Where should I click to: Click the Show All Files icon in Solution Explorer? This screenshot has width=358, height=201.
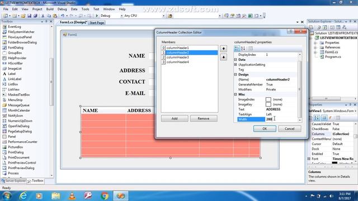coord(319,27)
